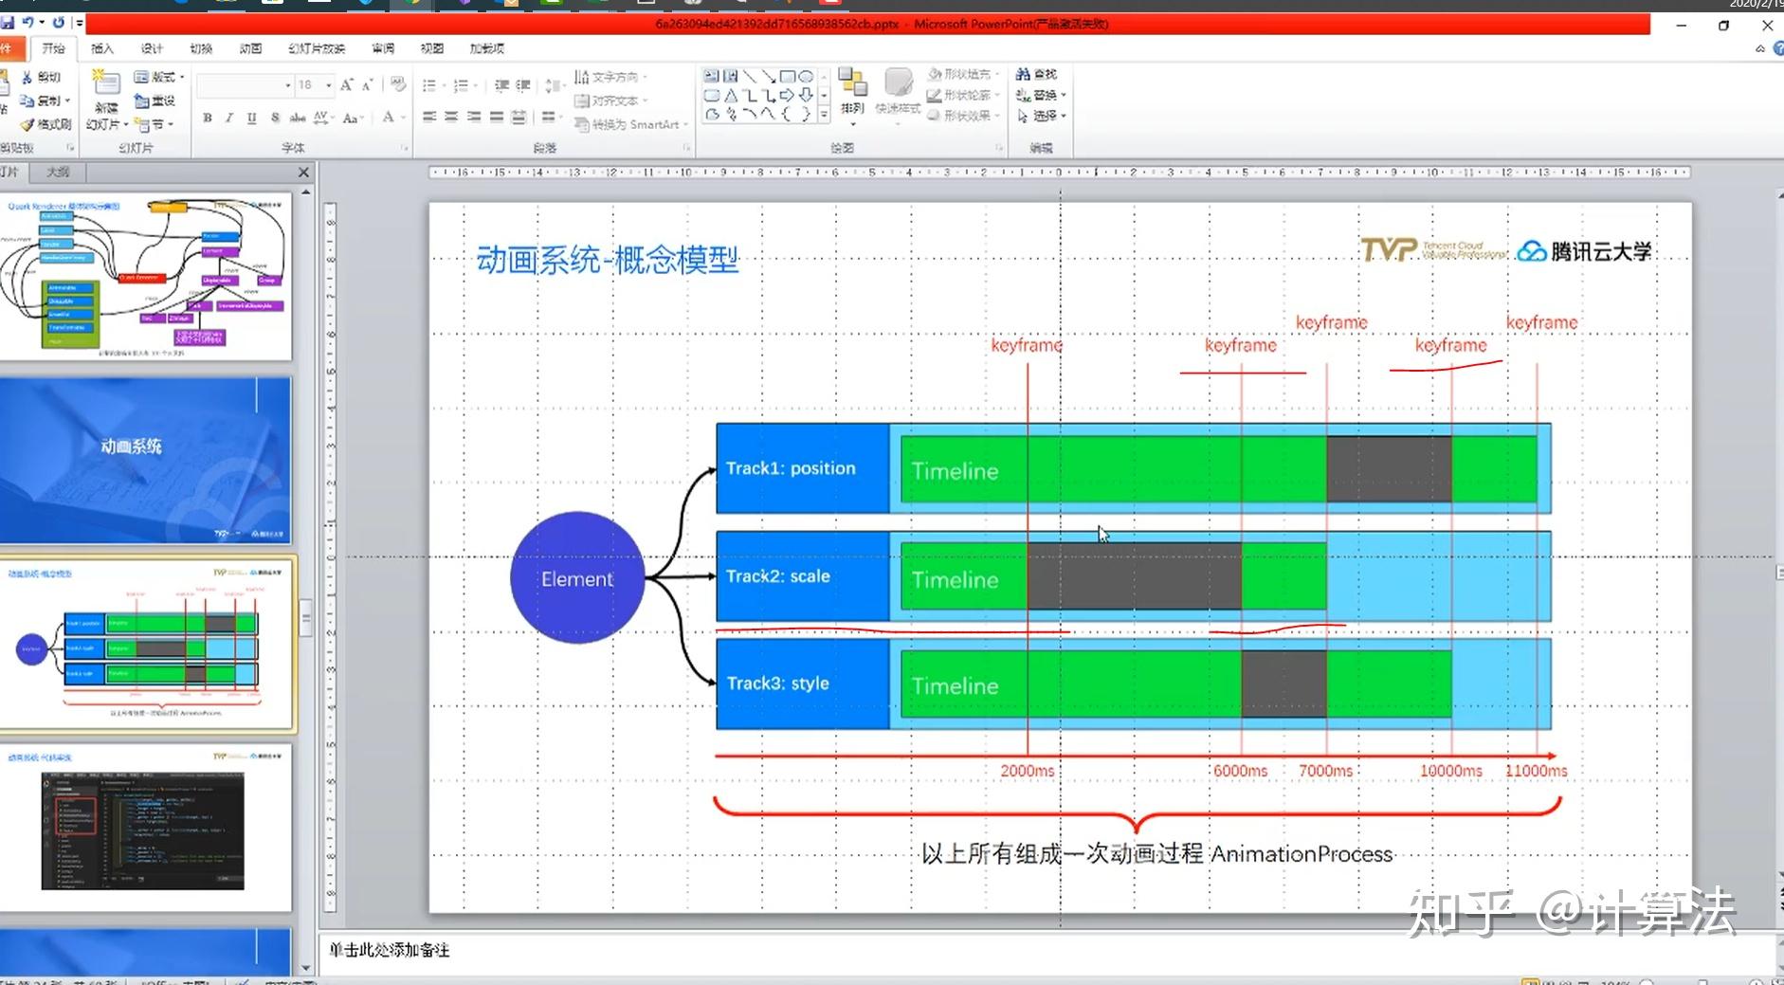
Task: Open the Slide Show (幻灯片放映) ribbon tab
Action: click(x=317, y=48)
